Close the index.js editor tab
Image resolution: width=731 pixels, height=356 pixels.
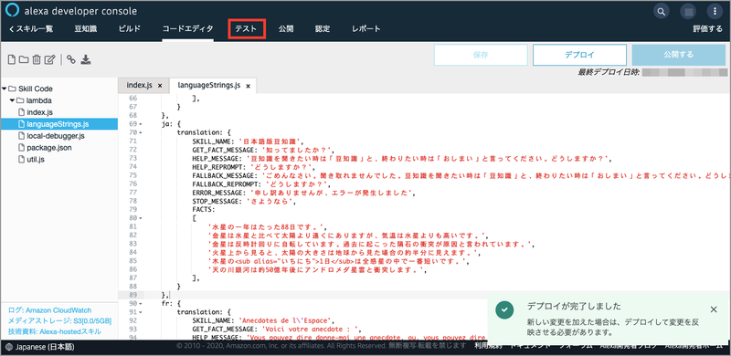(160, 86)
